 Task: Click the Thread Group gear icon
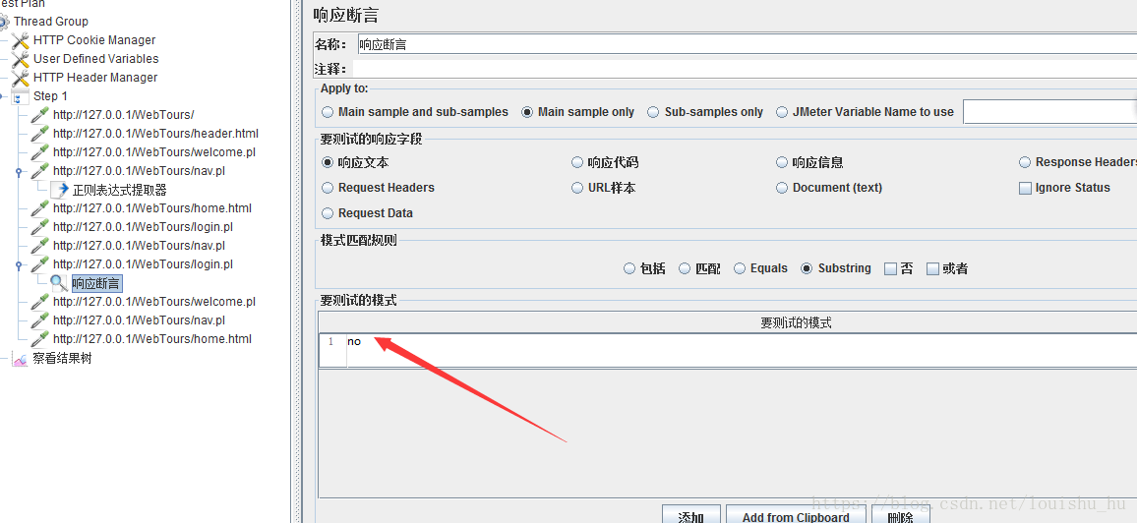pos(4,22)
